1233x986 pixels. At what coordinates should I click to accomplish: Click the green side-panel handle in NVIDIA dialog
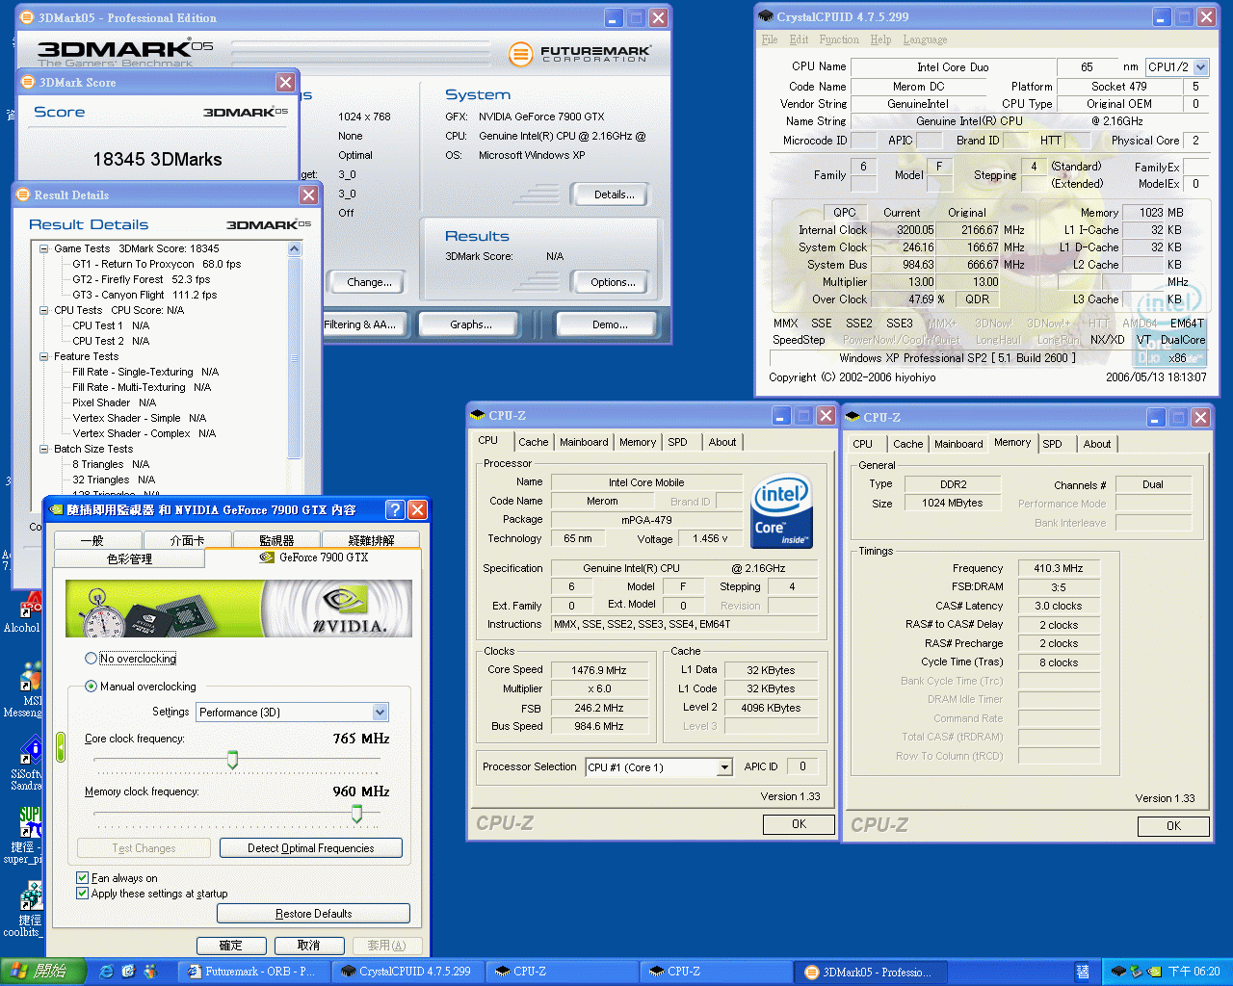click(x=61, y=747)
